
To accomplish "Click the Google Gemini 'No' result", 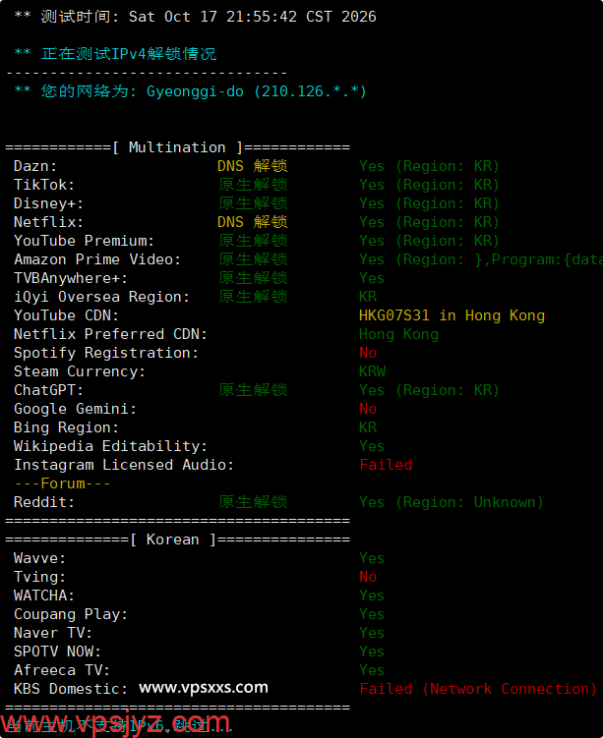I will [x=368, y=409].
